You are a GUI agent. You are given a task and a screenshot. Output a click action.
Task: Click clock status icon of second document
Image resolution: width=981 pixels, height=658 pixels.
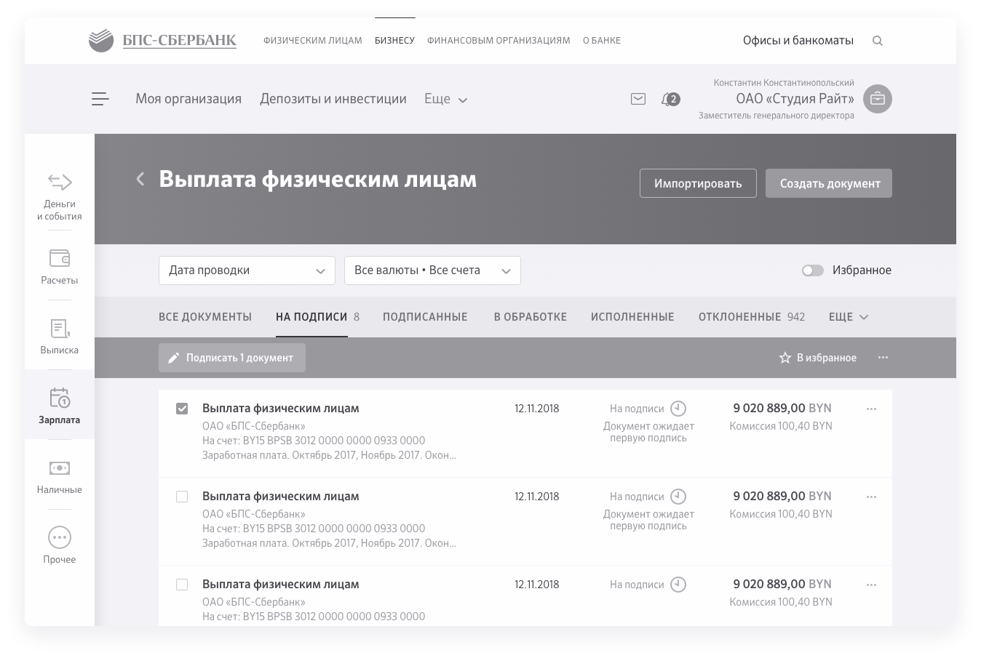tap(678, 497)
